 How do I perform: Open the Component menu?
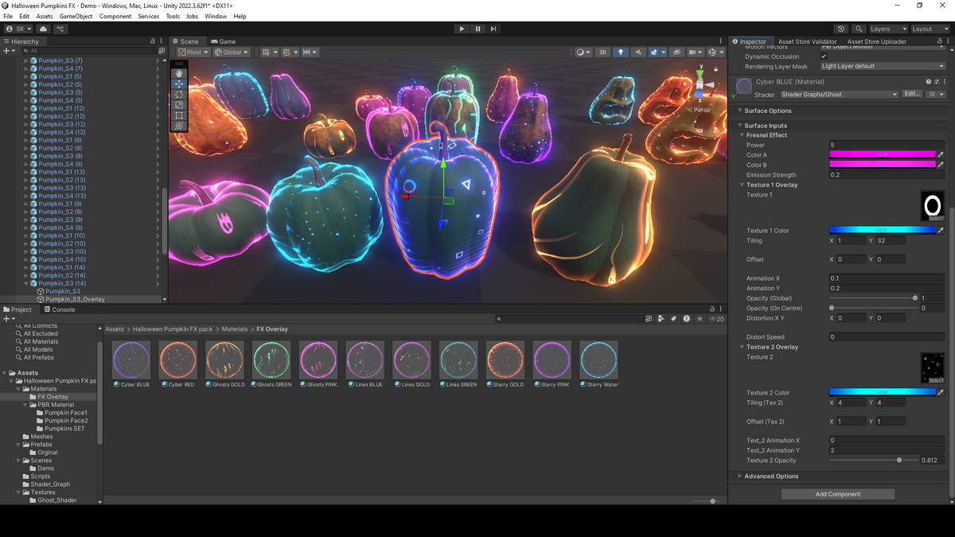click(115, 16)
